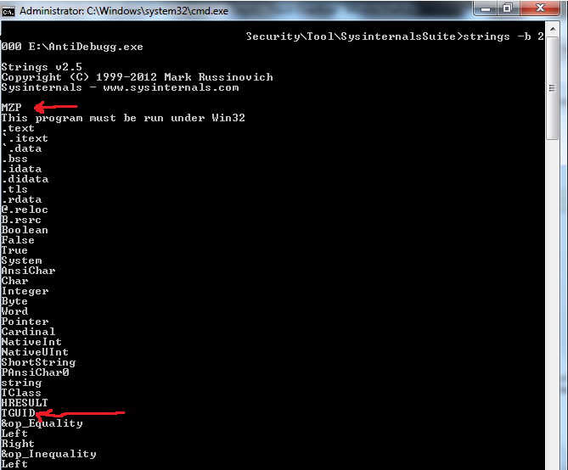Click the 'Byte' string
Image resolution: width=568 pixels, height=470 pixels.
14,301
